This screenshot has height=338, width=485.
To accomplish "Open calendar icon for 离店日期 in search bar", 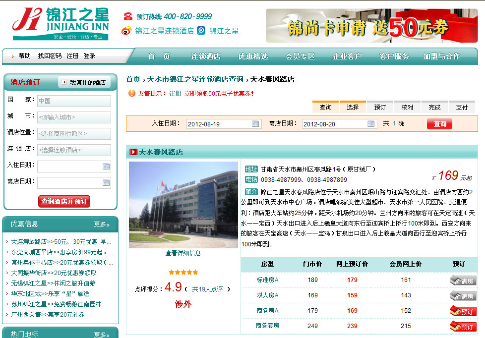I will pyautogui.click(x=371, y=124).
